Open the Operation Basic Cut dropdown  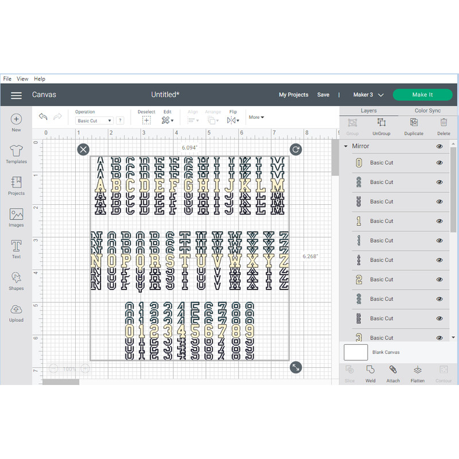pyautogui.click(x=95, y=121)
